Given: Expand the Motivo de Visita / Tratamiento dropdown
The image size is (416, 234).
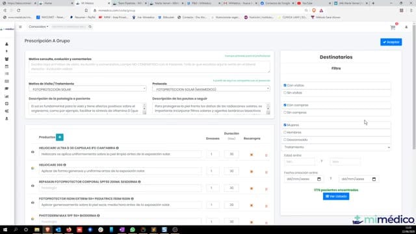Looking at the screenshot, I should click(88, 90).
